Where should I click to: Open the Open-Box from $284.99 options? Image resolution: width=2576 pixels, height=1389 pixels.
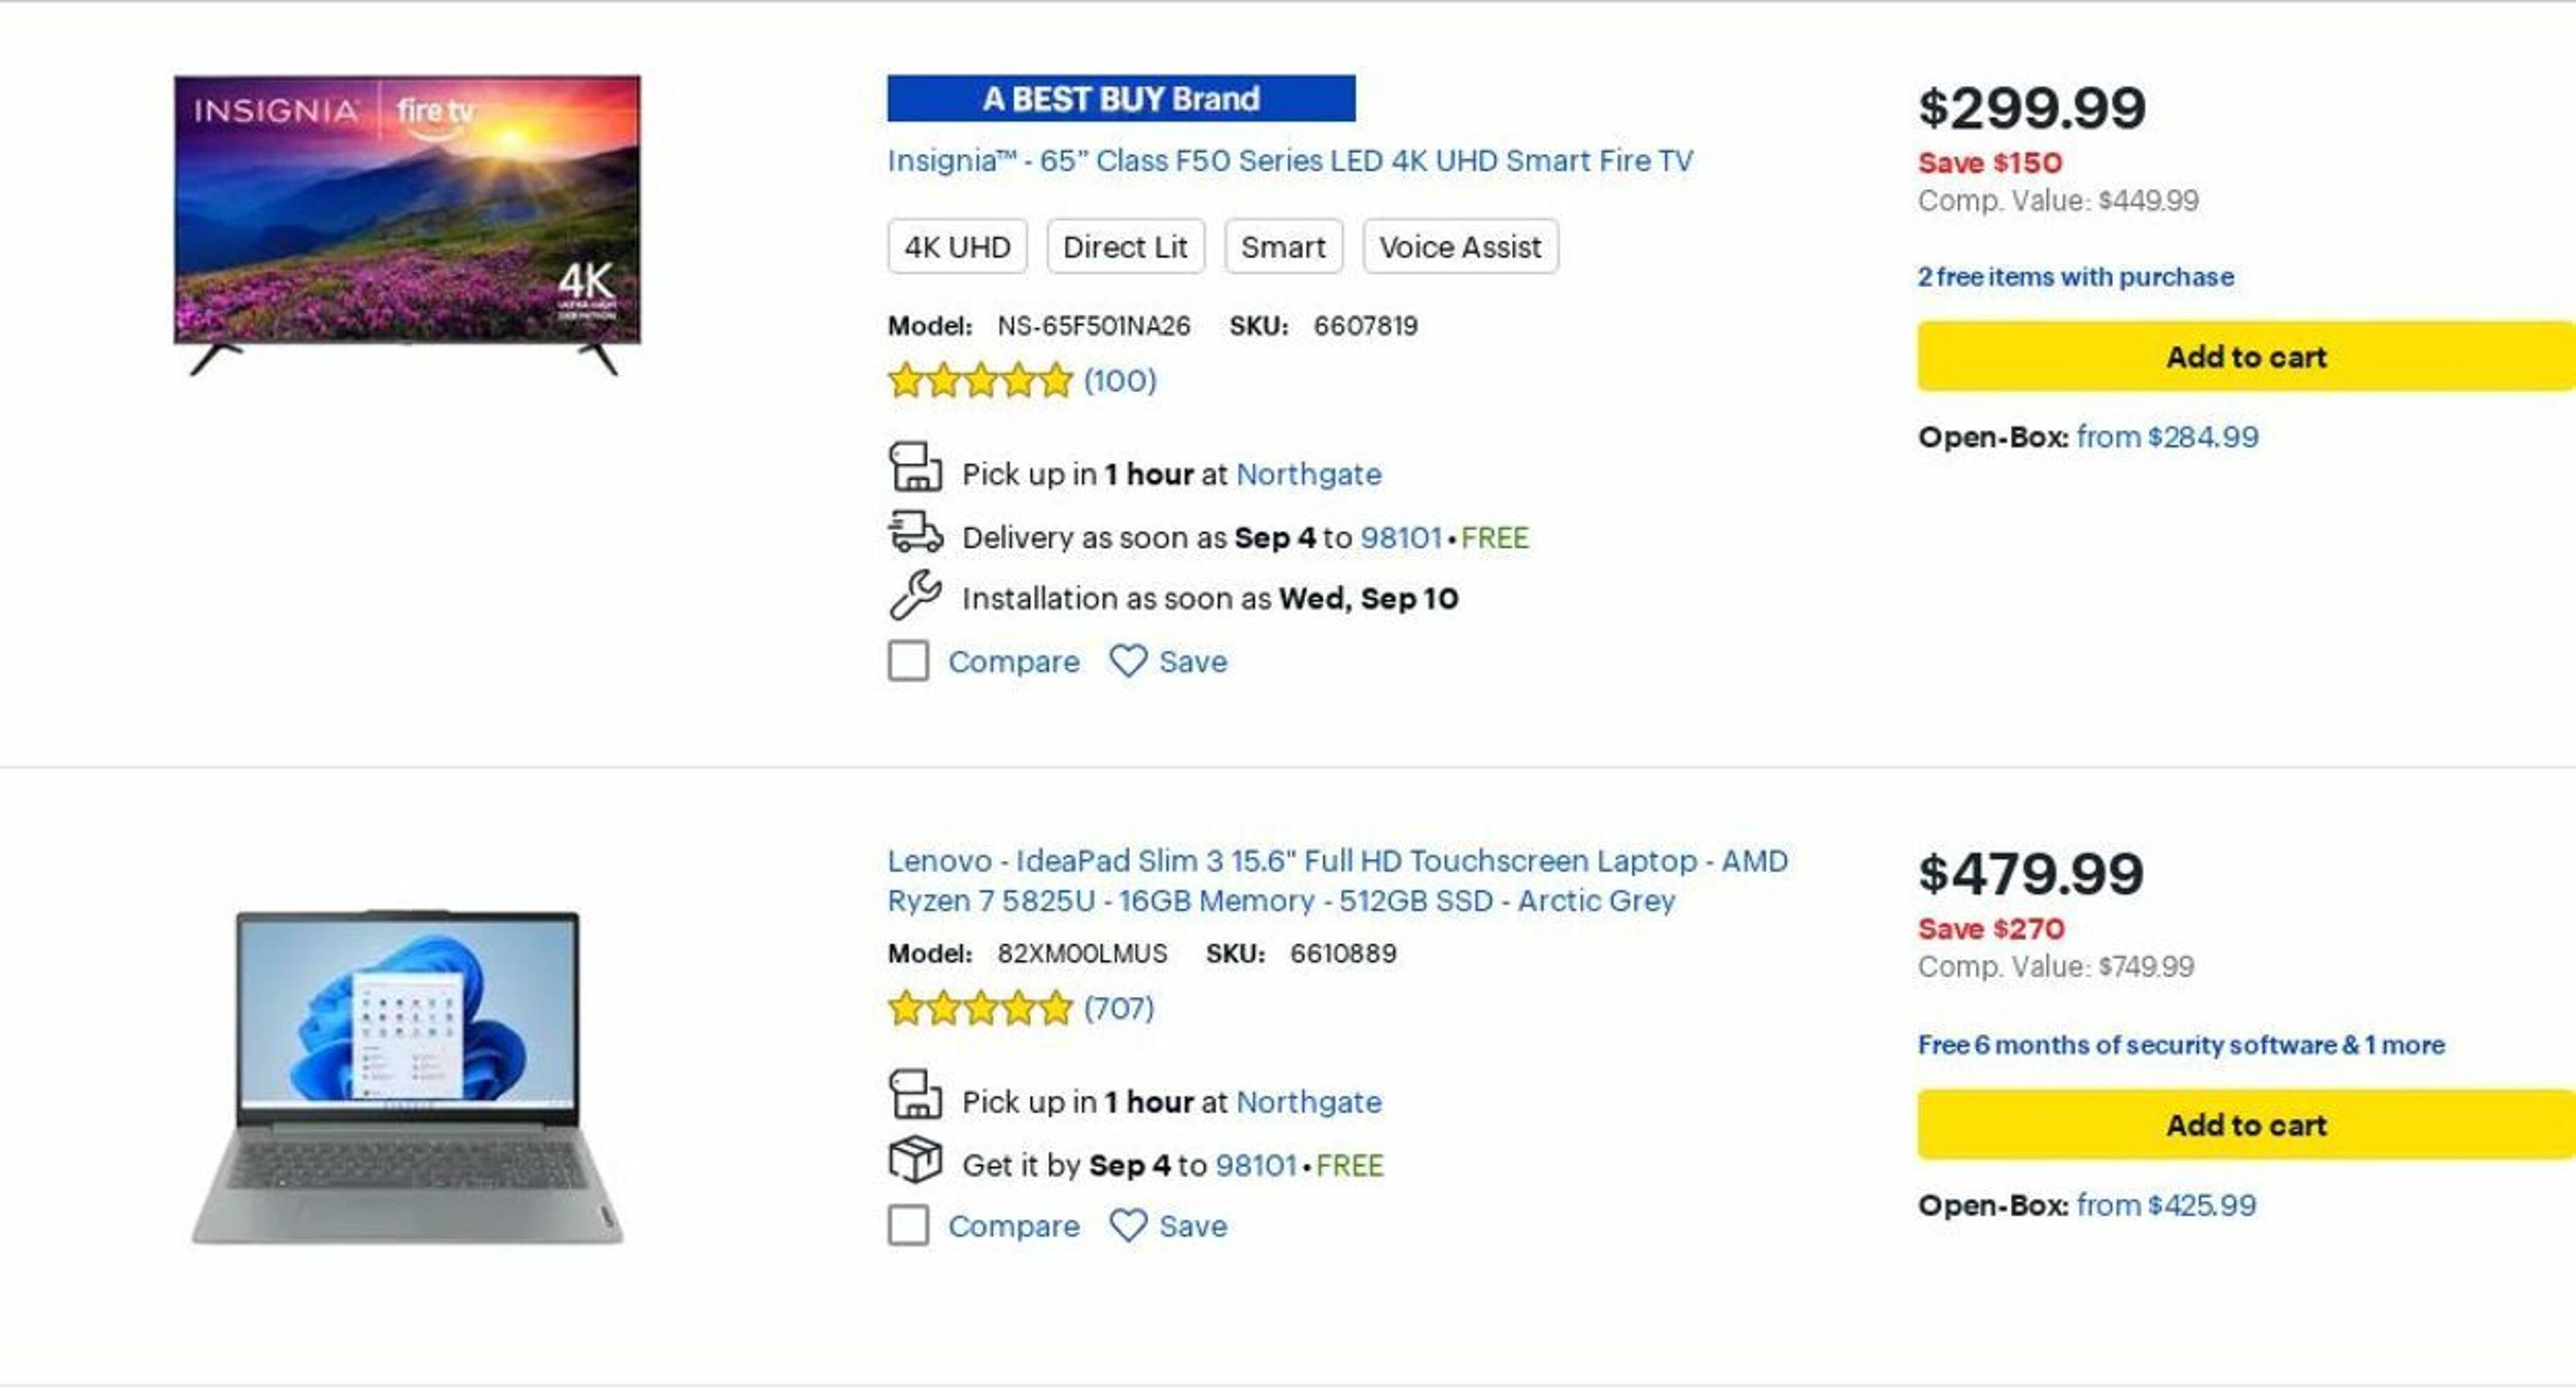click(2167, 437)
